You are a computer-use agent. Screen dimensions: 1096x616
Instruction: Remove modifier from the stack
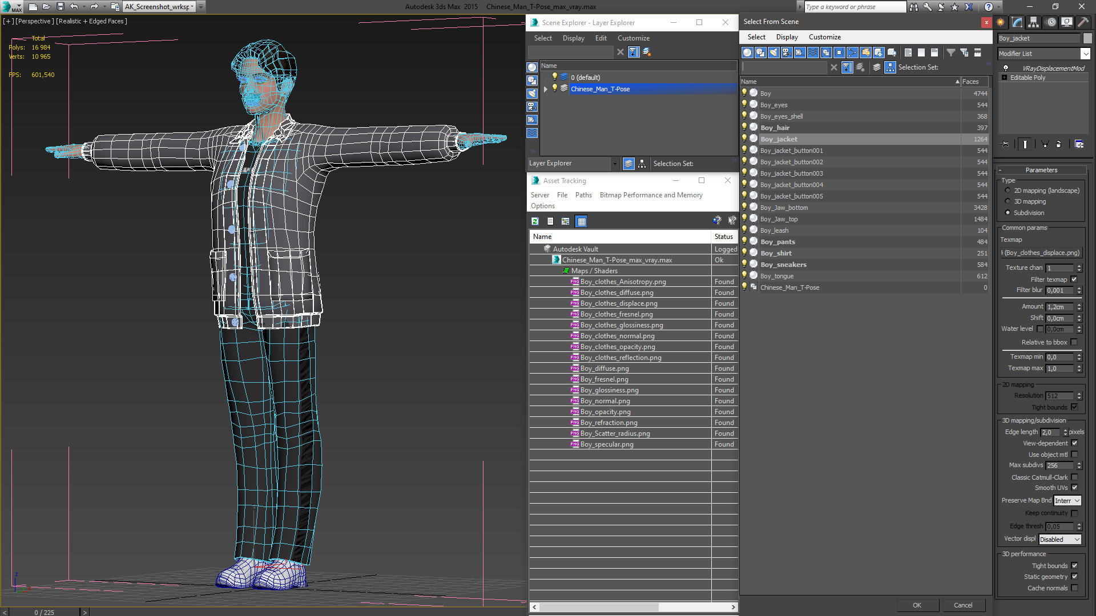tap(1058, 144)
